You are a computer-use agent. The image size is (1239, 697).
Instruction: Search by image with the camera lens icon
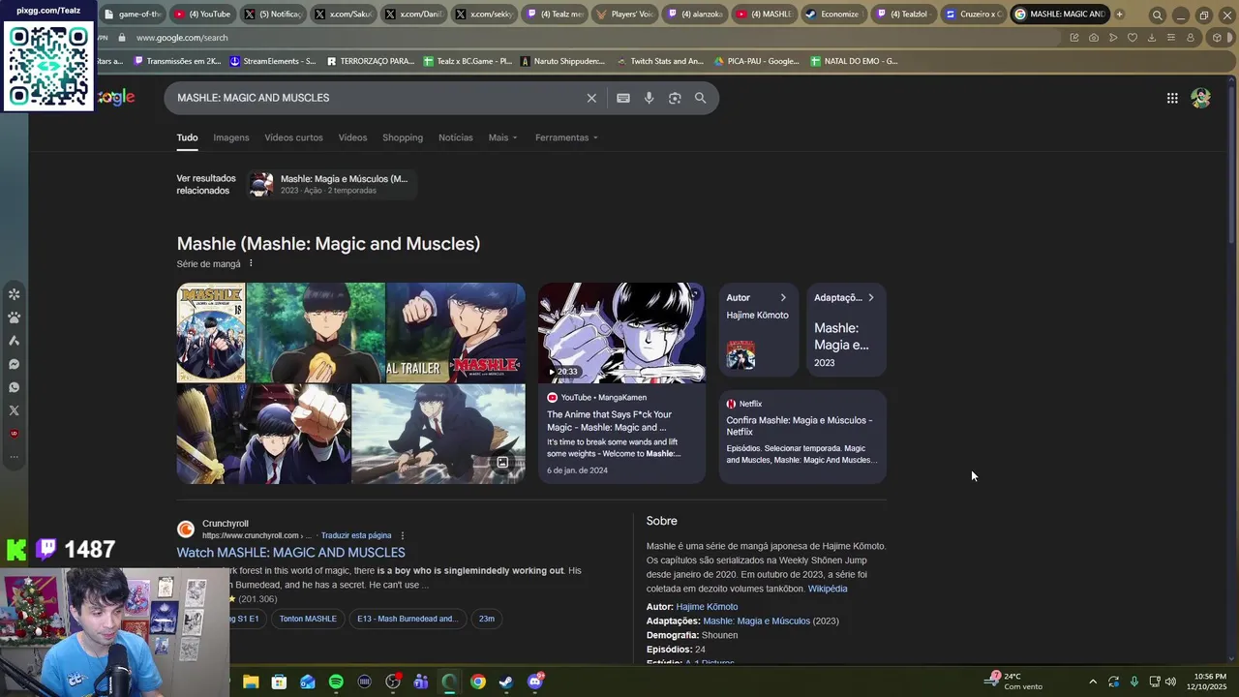pos(675,98)
